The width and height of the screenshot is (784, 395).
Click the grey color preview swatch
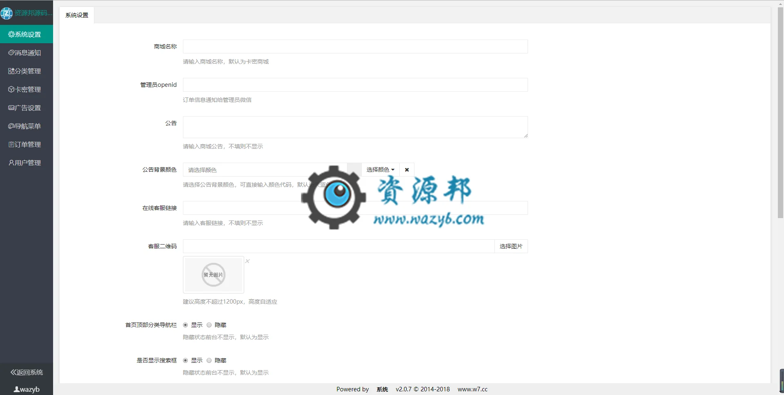point(354,170)
